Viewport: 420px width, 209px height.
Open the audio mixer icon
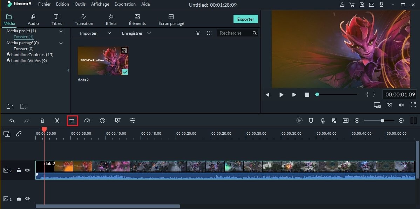(x=334, y=121)
